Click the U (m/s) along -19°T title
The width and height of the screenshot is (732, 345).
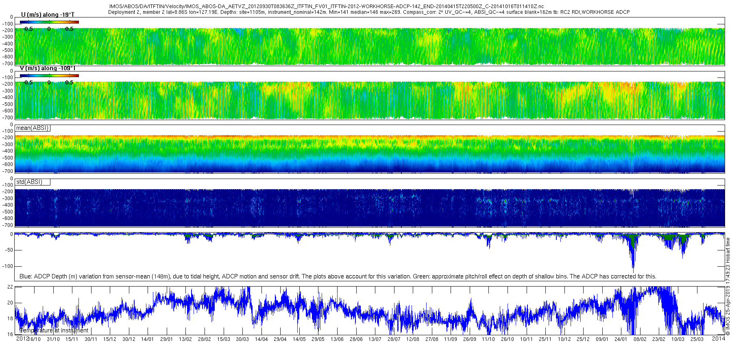(48, 15)
